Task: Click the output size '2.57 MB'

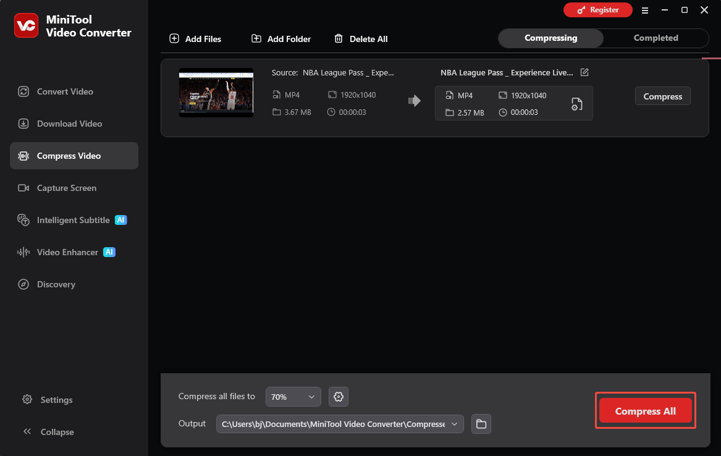Action: (471, 112)
